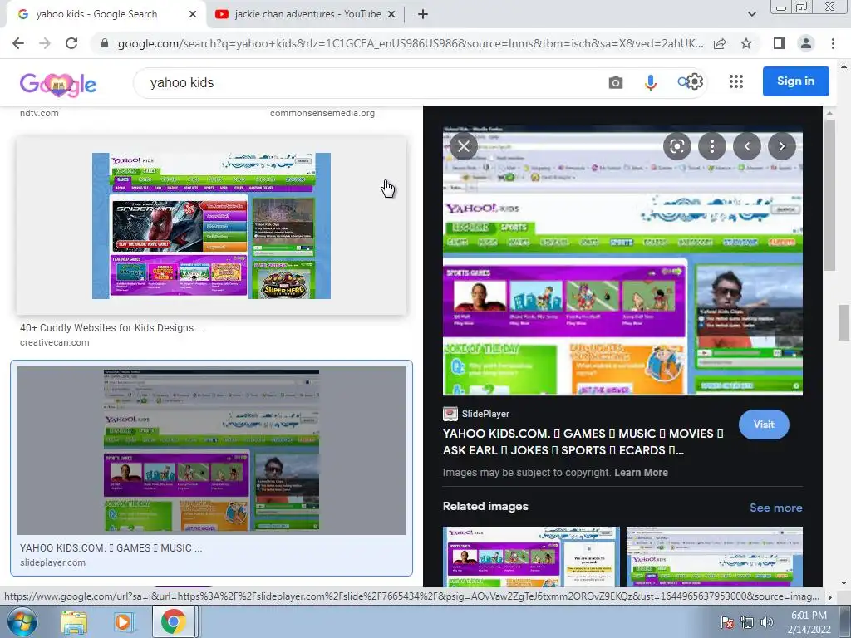Go back with the browser back arrow
This screenshot has height=638, width=851.
pyautogui.click(x=18, y=43)
